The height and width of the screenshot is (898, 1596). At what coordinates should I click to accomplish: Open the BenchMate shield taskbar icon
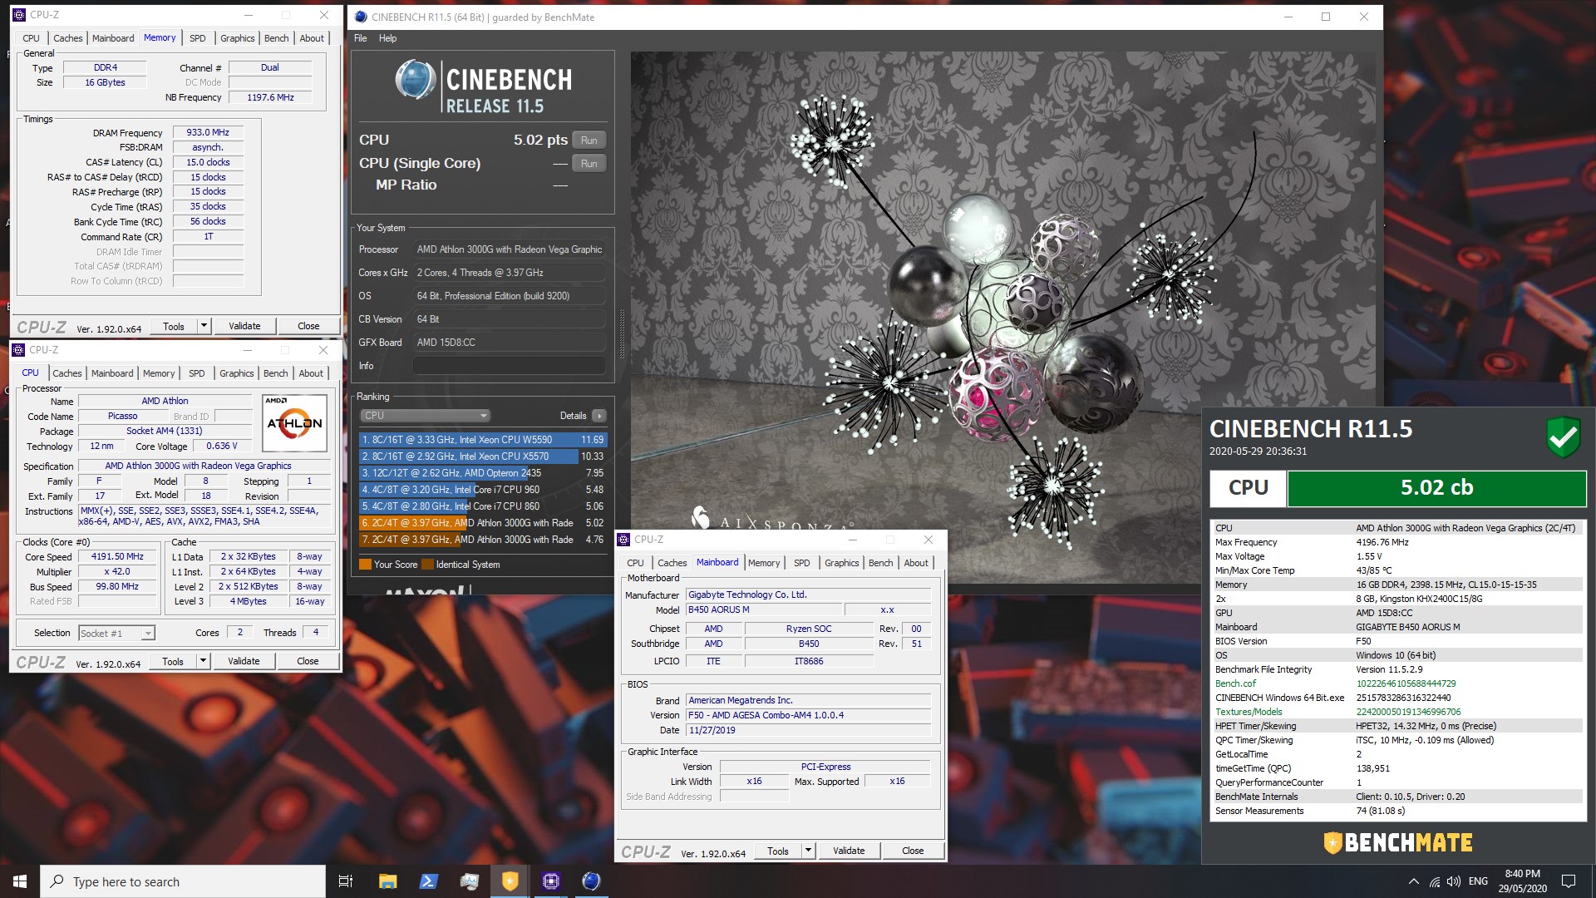510,881
